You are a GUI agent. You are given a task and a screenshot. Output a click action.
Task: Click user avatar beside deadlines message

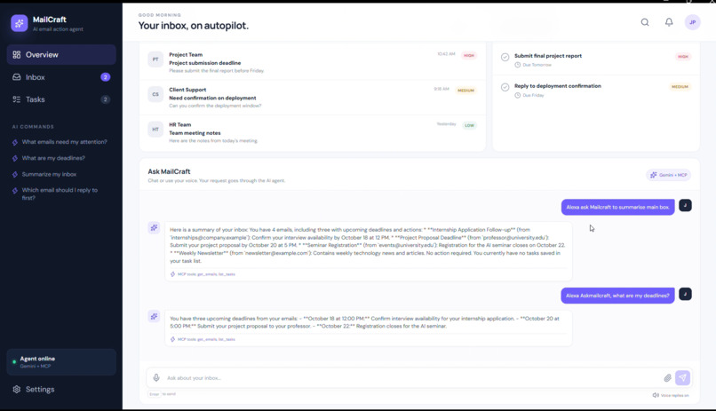[x=685, y=294]
